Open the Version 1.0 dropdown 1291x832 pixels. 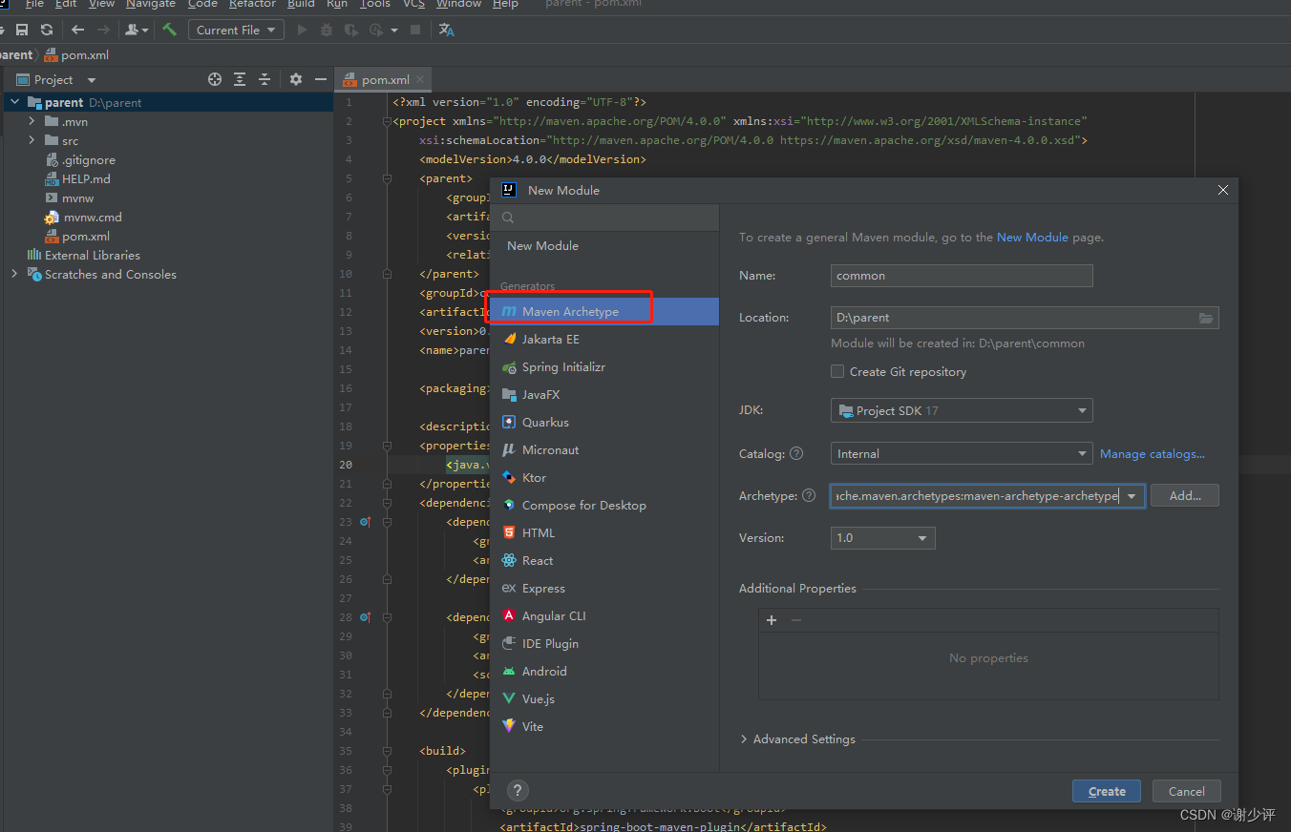[x=883, y=538]
